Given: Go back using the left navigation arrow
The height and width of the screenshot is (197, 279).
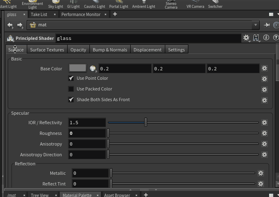Looking at the screenshot, I should pyautogui.click(x=10, y=25).
